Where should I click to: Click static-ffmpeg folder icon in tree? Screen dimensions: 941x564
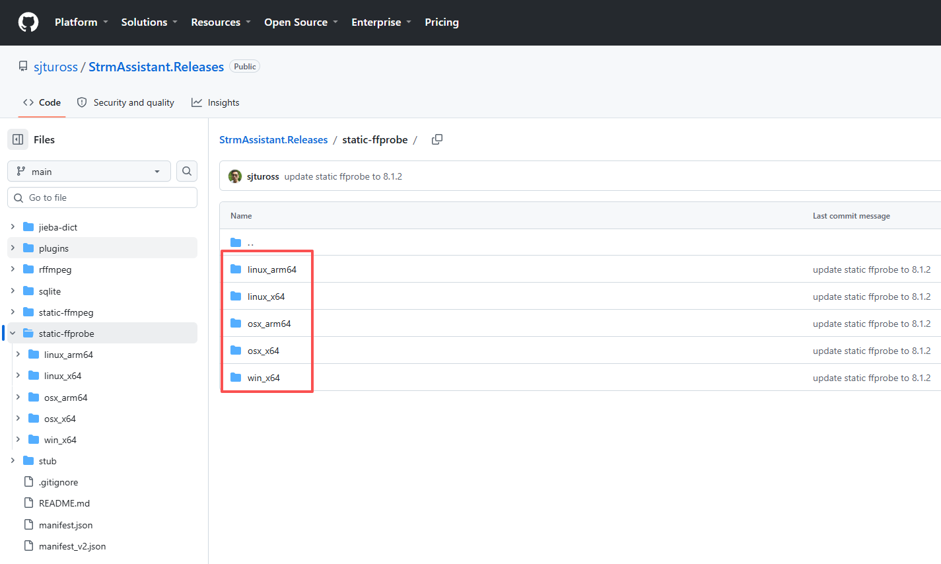pos(28,312)
